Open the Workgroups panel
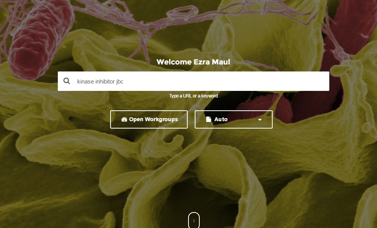Screen dimensions: 377x228 tap(149, 119)
